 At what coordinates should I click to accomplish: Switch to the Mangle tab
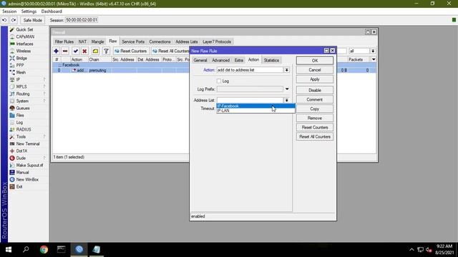[97, 41]
